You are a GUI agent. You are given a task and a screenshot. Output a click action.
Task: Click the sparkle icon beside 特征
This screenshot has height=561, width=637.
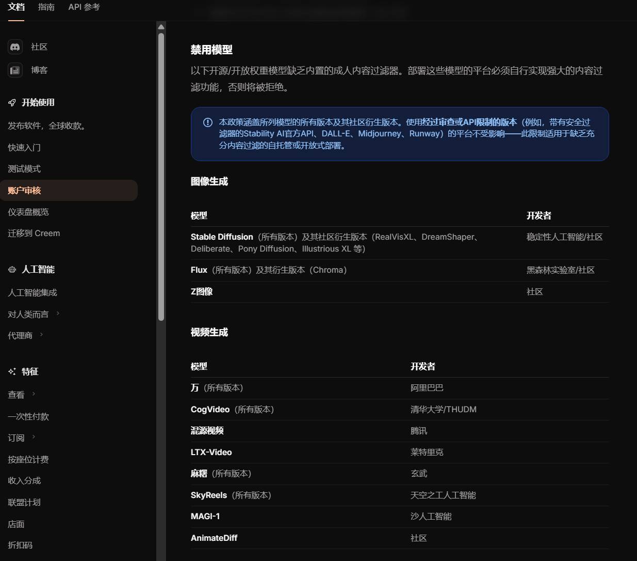point(12,371)
